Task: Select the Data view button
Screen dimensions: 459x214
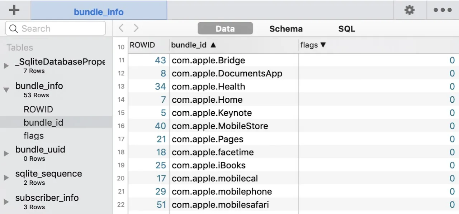Action: 225,29
